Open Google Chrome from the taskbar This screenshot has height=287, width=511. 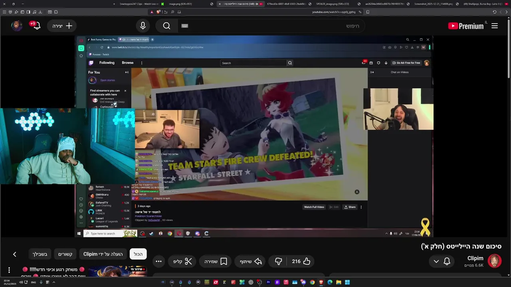click(312, 282)
